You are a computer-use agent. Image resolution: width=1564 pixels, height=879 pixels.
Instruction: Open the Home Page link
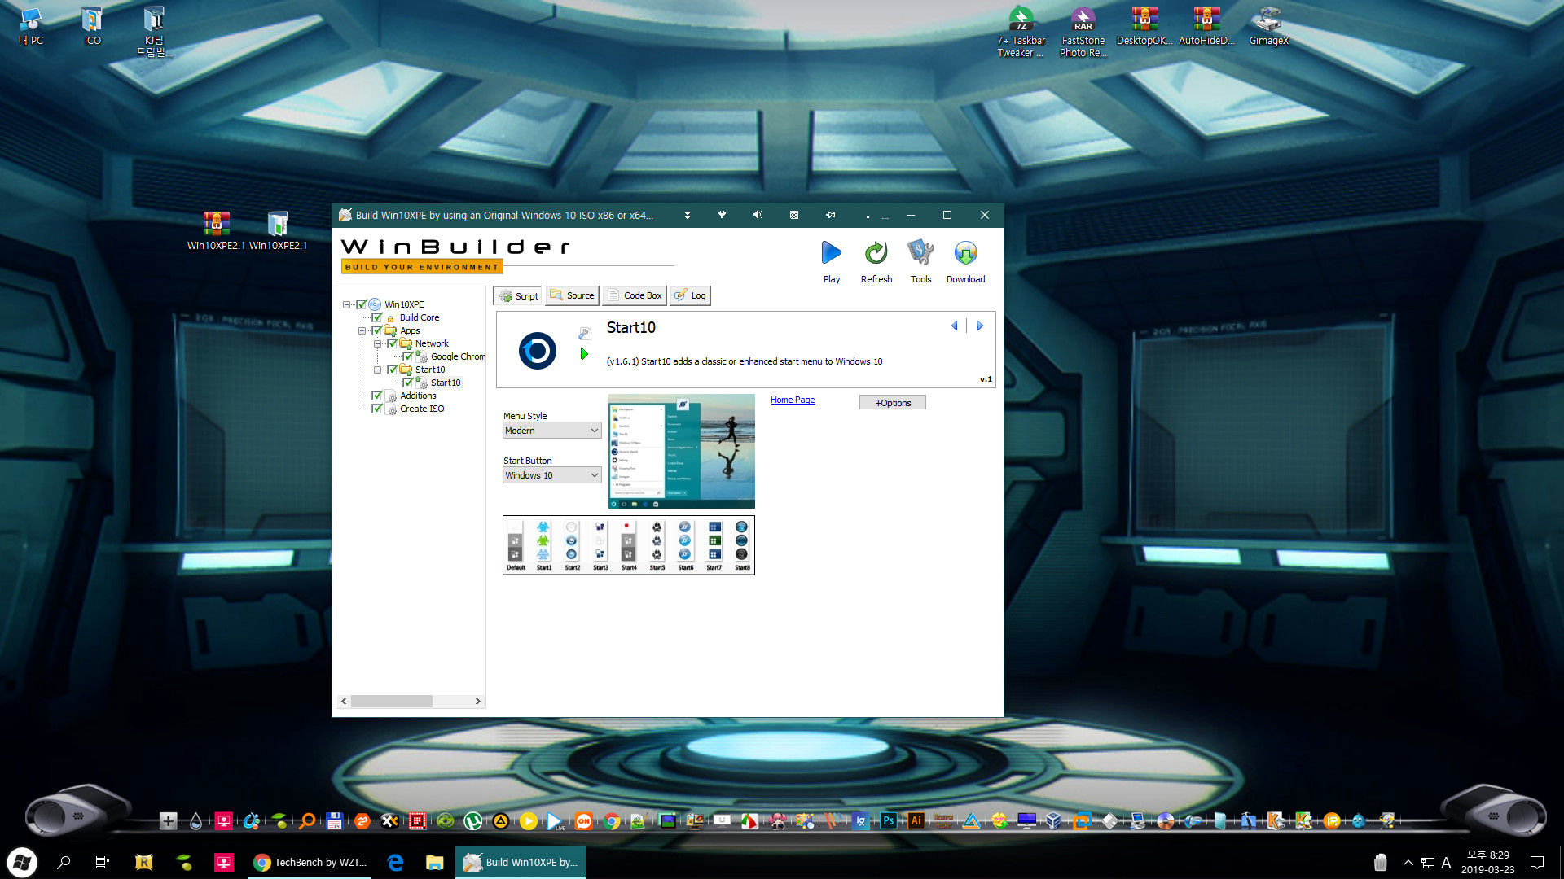793,400
